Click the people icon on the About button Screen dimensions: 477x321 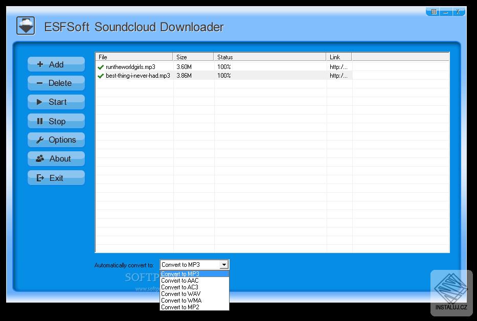point(40,158)
